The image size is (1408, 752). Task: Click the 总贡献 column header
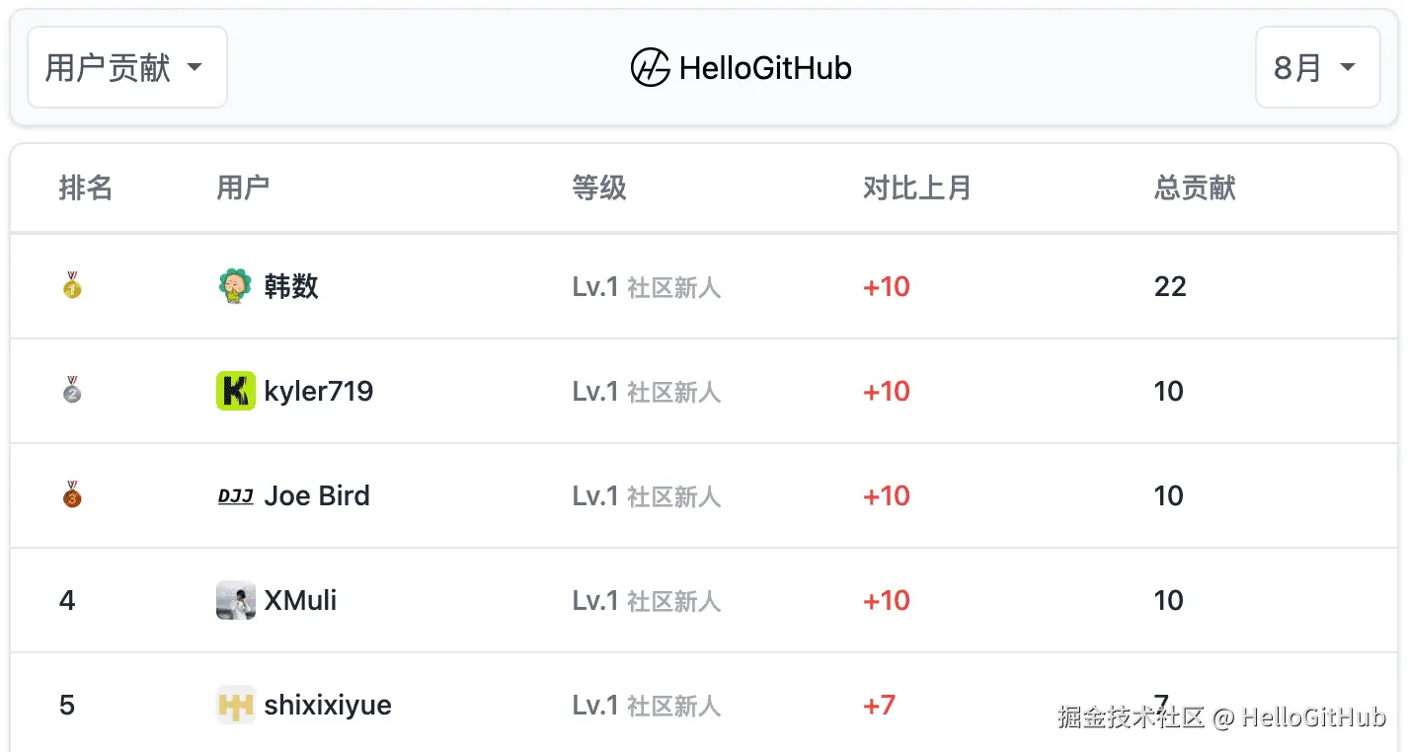tap(1195, 188)
